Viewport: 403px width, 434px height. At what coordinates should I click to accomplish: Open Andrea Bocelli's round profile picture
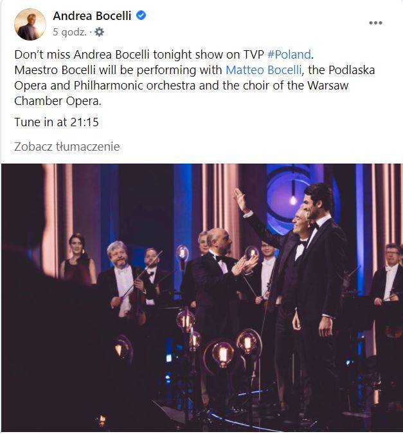(x=30, y=24)
